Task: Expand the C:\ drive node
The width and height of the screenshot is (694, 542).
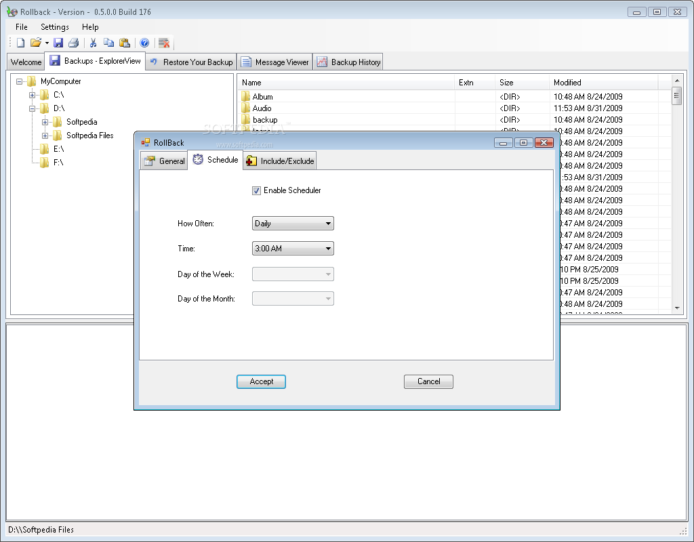Action: pos(32,95)
